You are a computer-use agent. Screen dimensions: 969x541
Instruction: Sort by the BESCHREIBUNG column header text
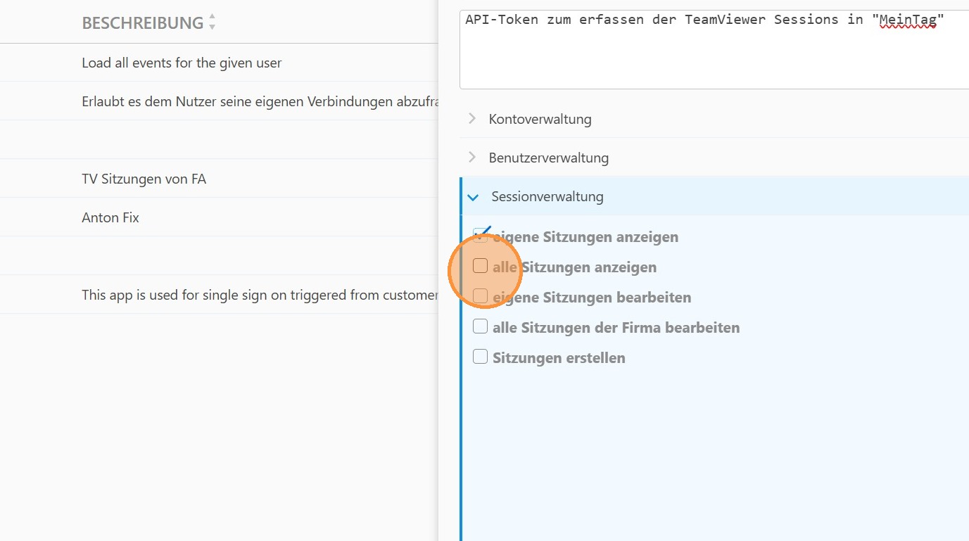coord(142,23)
